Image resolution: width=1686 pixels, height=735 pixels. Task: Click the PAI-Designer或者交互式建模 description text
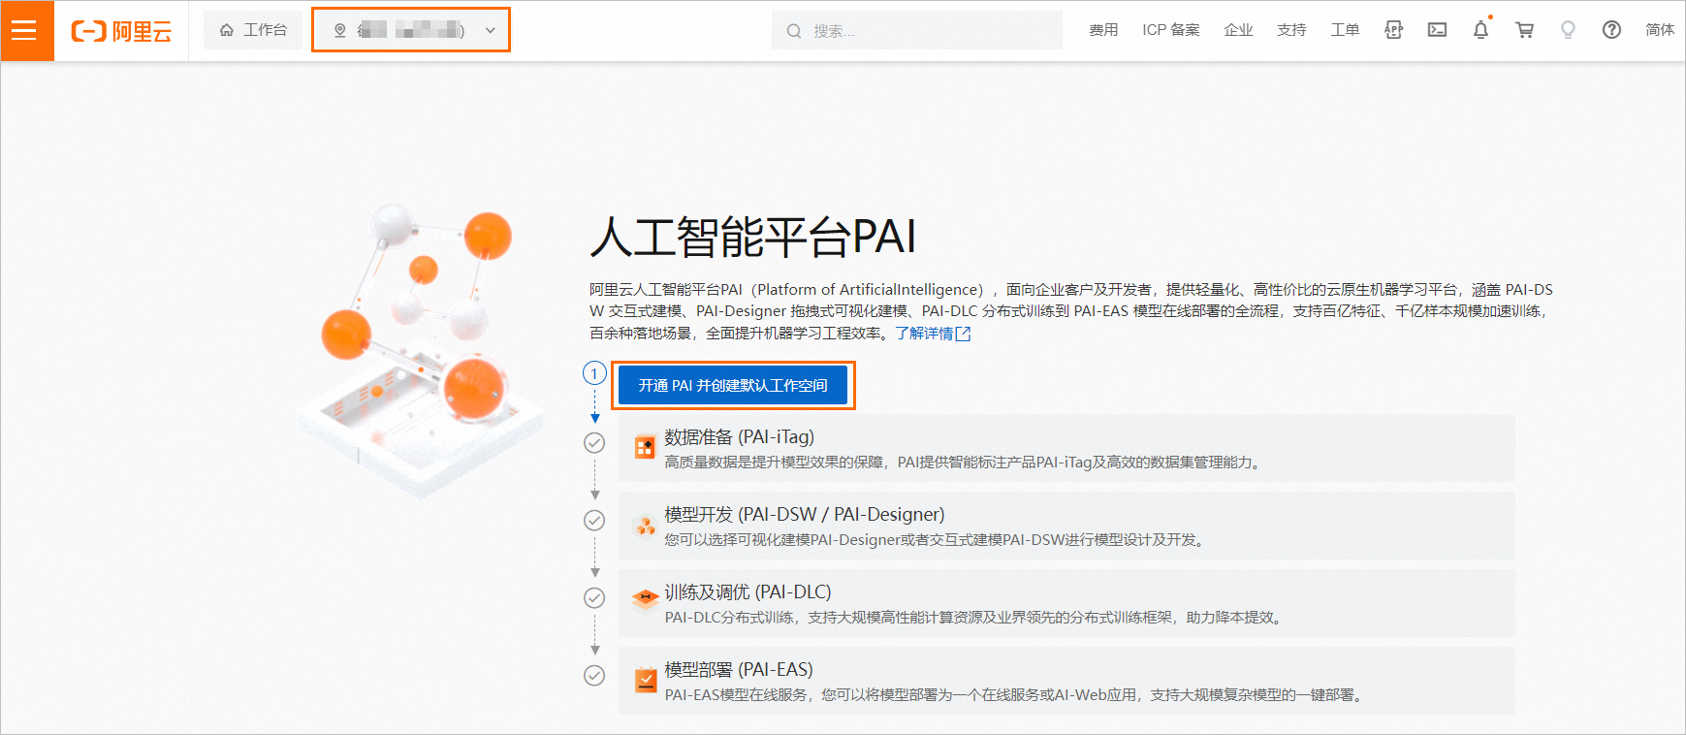(937, 540)
